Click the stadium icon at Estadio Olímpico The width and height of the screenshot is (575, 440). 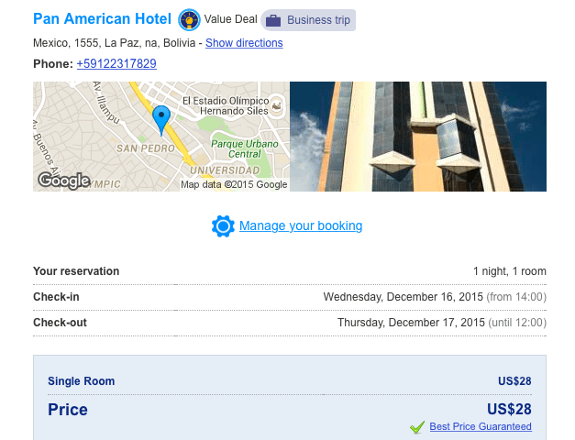click(x=277, y=105)
